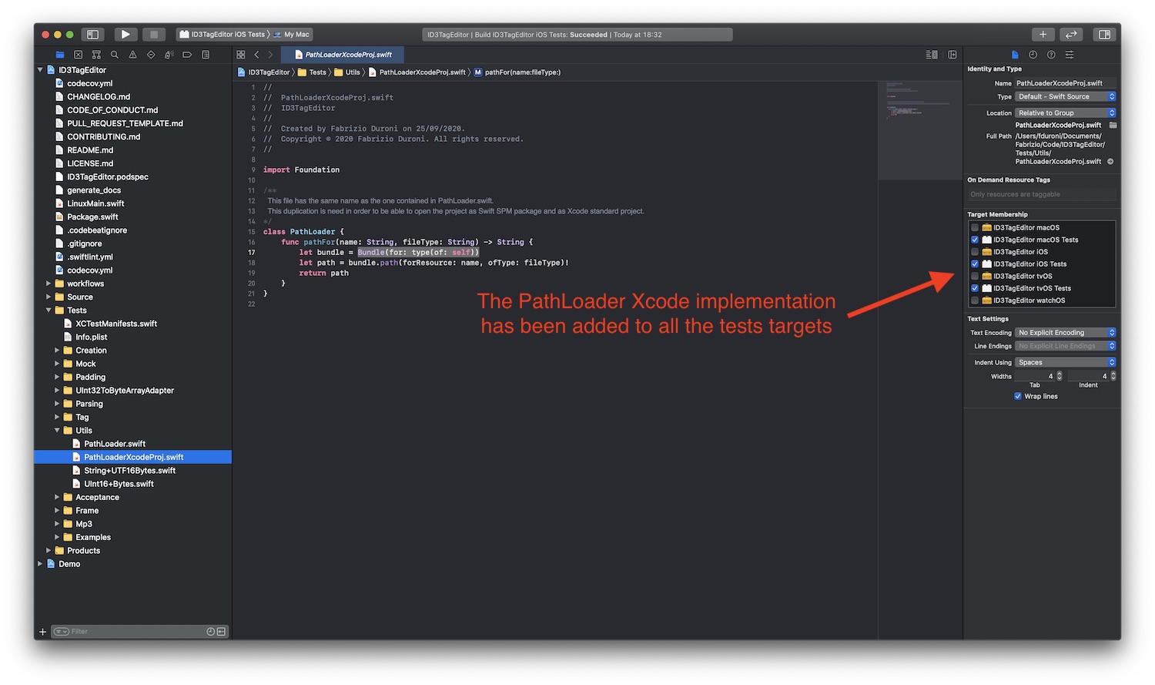Toggle the inspectors panel button
The width and height of the screenshot is (1155, 685).
point(1104,35)
